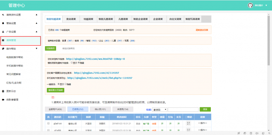Click 有广告 in row g0a61d4
The height and width of the screenshot is (135, 272).
point(146,123)
